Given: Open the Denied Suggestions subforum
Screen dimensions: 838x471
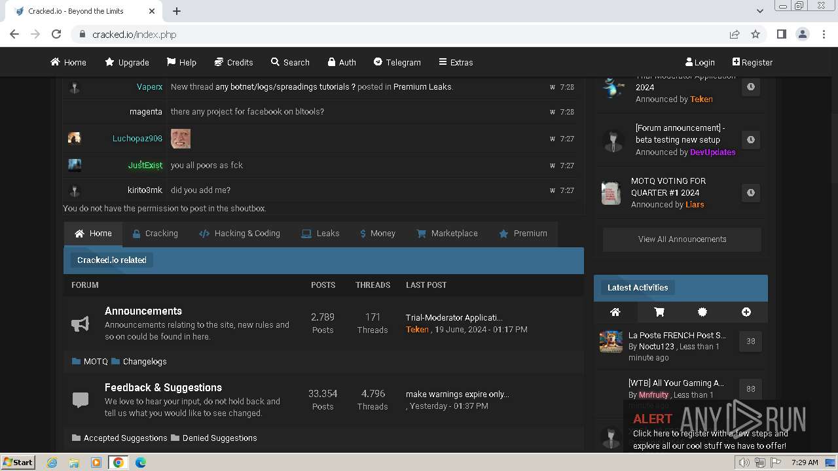Looking at the screenshot, I should pos(219,438).
